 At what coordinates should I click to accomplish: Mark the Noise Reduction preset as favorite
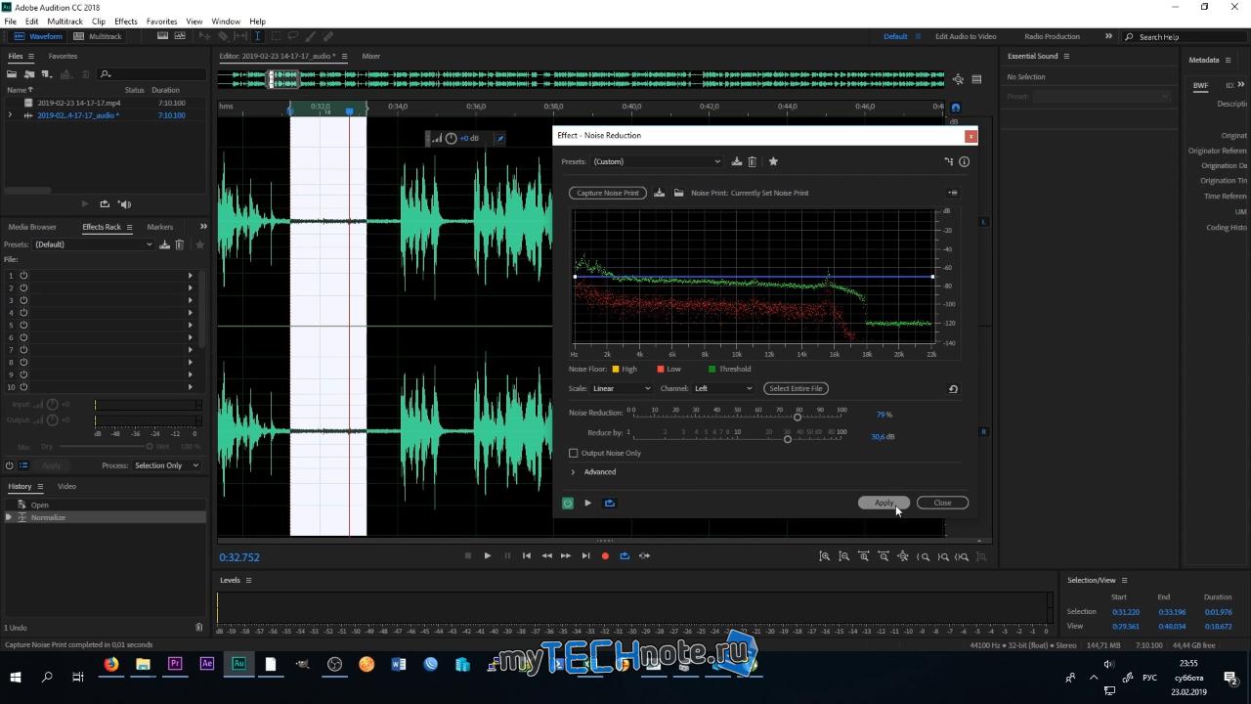pyautogui.click(x=773, y=161)
